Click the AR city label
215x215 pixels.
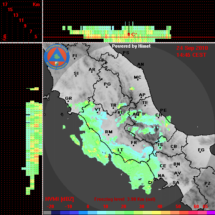pyautogui.click(x=92, y=70)
